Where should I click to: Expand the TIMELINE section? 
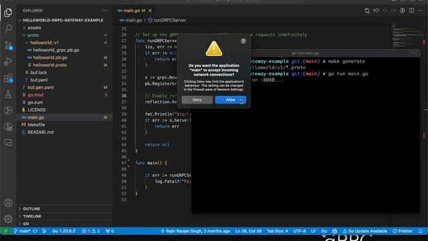(x=32, y=216)
